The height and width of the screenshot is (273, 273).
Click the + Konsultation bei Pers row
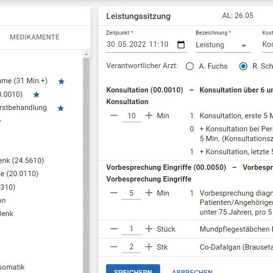(x=237, y=134)
